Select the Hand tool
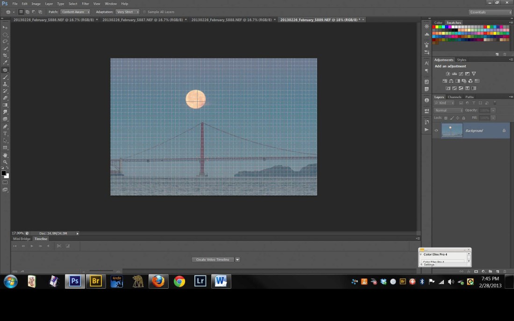514x321 pixels. [x=6, y=155]
